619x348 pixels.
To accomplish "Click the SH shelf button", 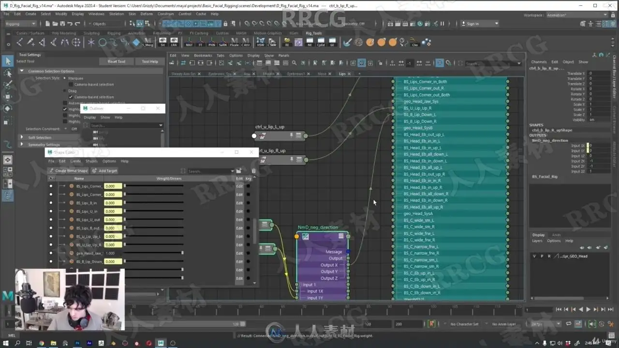I will coord(162,42).
